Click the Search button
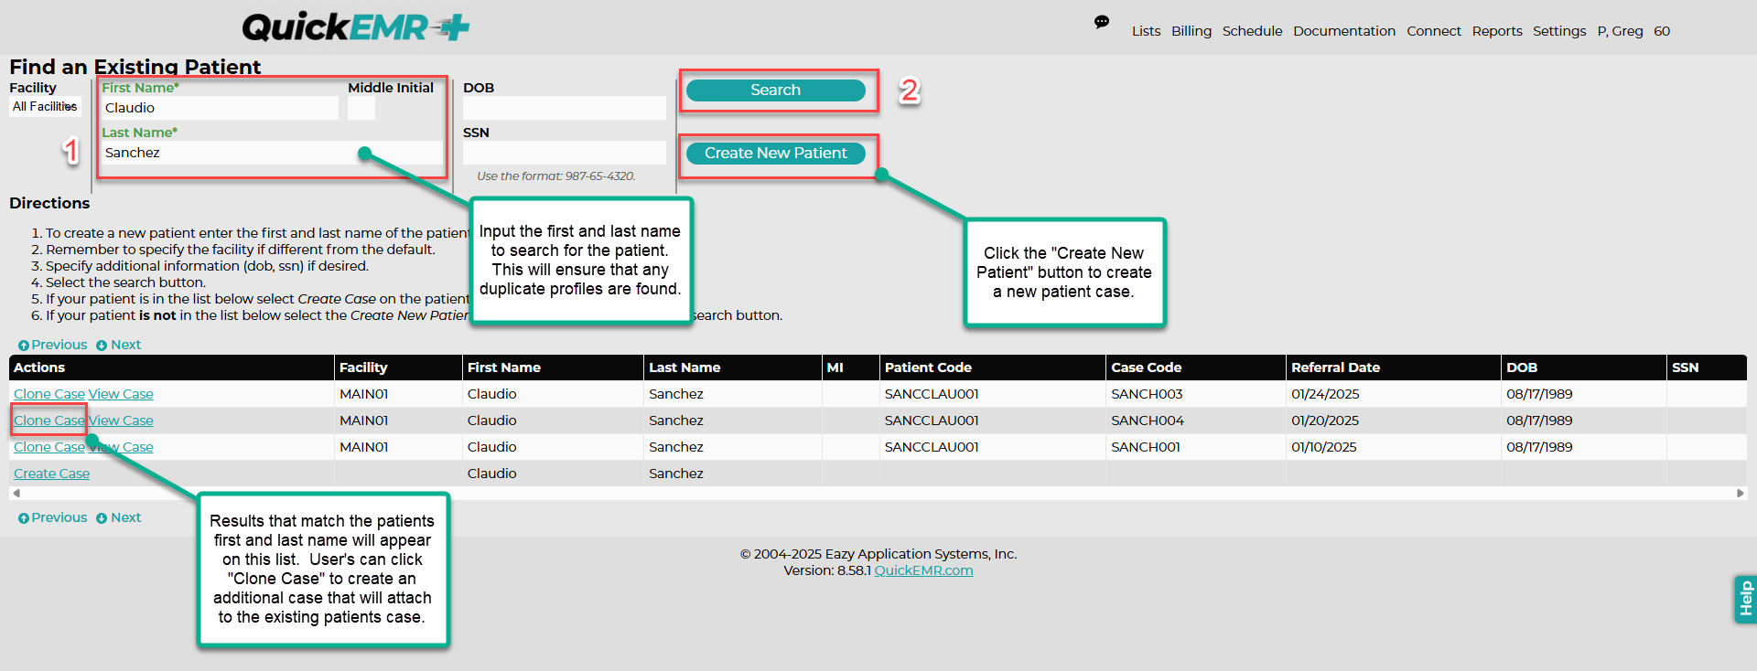Image resolution: width=1757 pixels, height=671 pixels. click(x=776, y=91)
